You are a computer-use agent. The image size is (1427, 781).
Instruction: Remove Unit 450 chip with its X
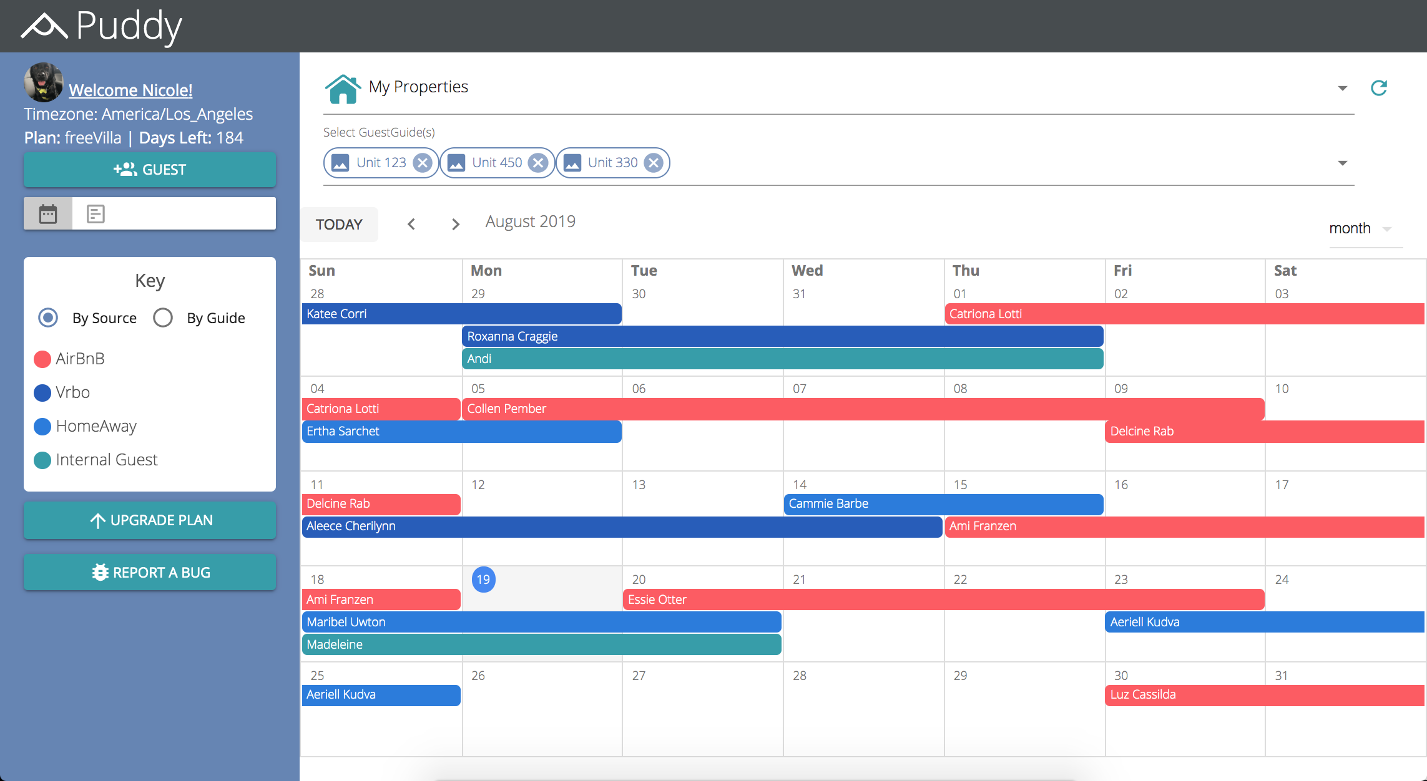[537, 163]
